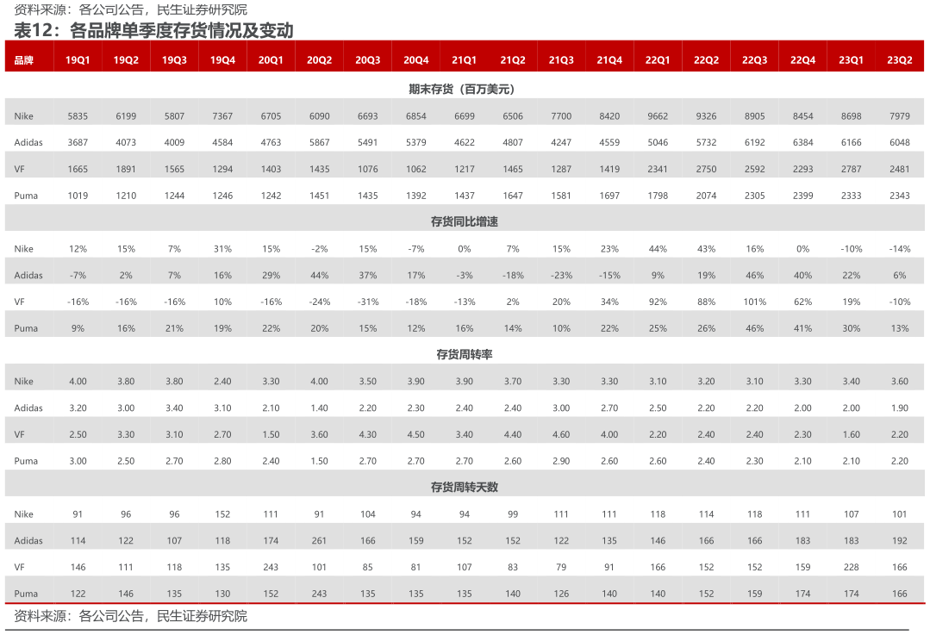Click Adidas YoY growth value -23%

561,275
